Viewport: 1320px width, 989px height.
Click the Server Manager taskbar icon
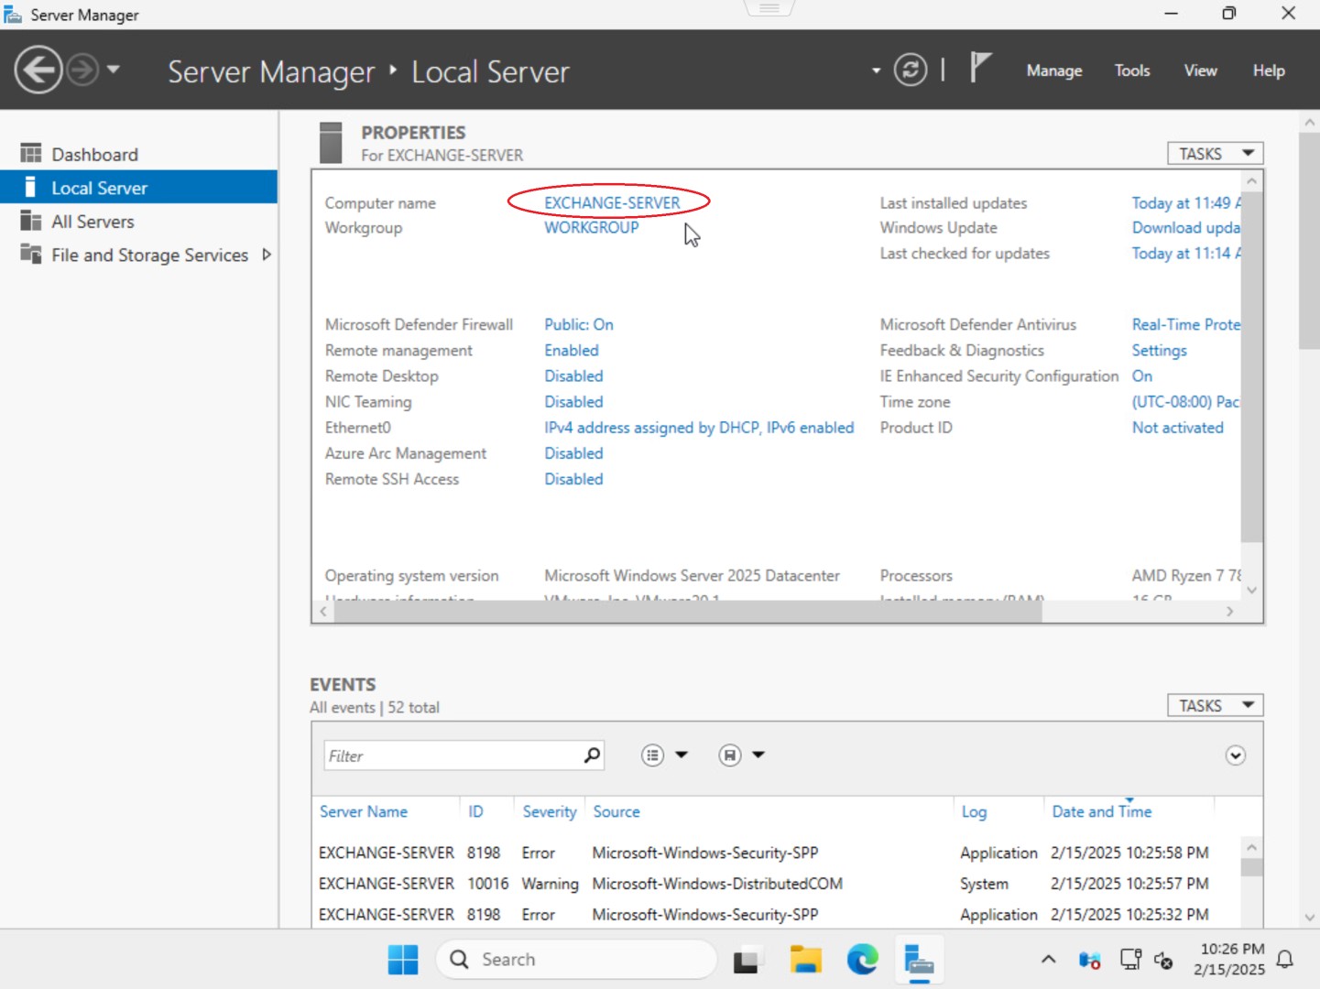(919, 960)
